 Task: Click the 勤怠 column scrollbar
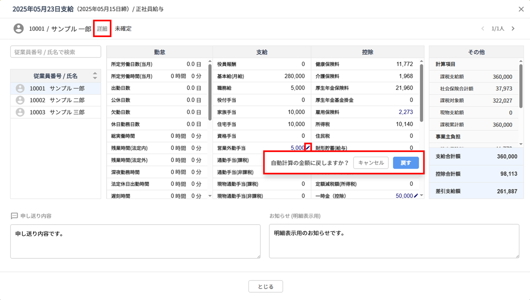point(210,92)
